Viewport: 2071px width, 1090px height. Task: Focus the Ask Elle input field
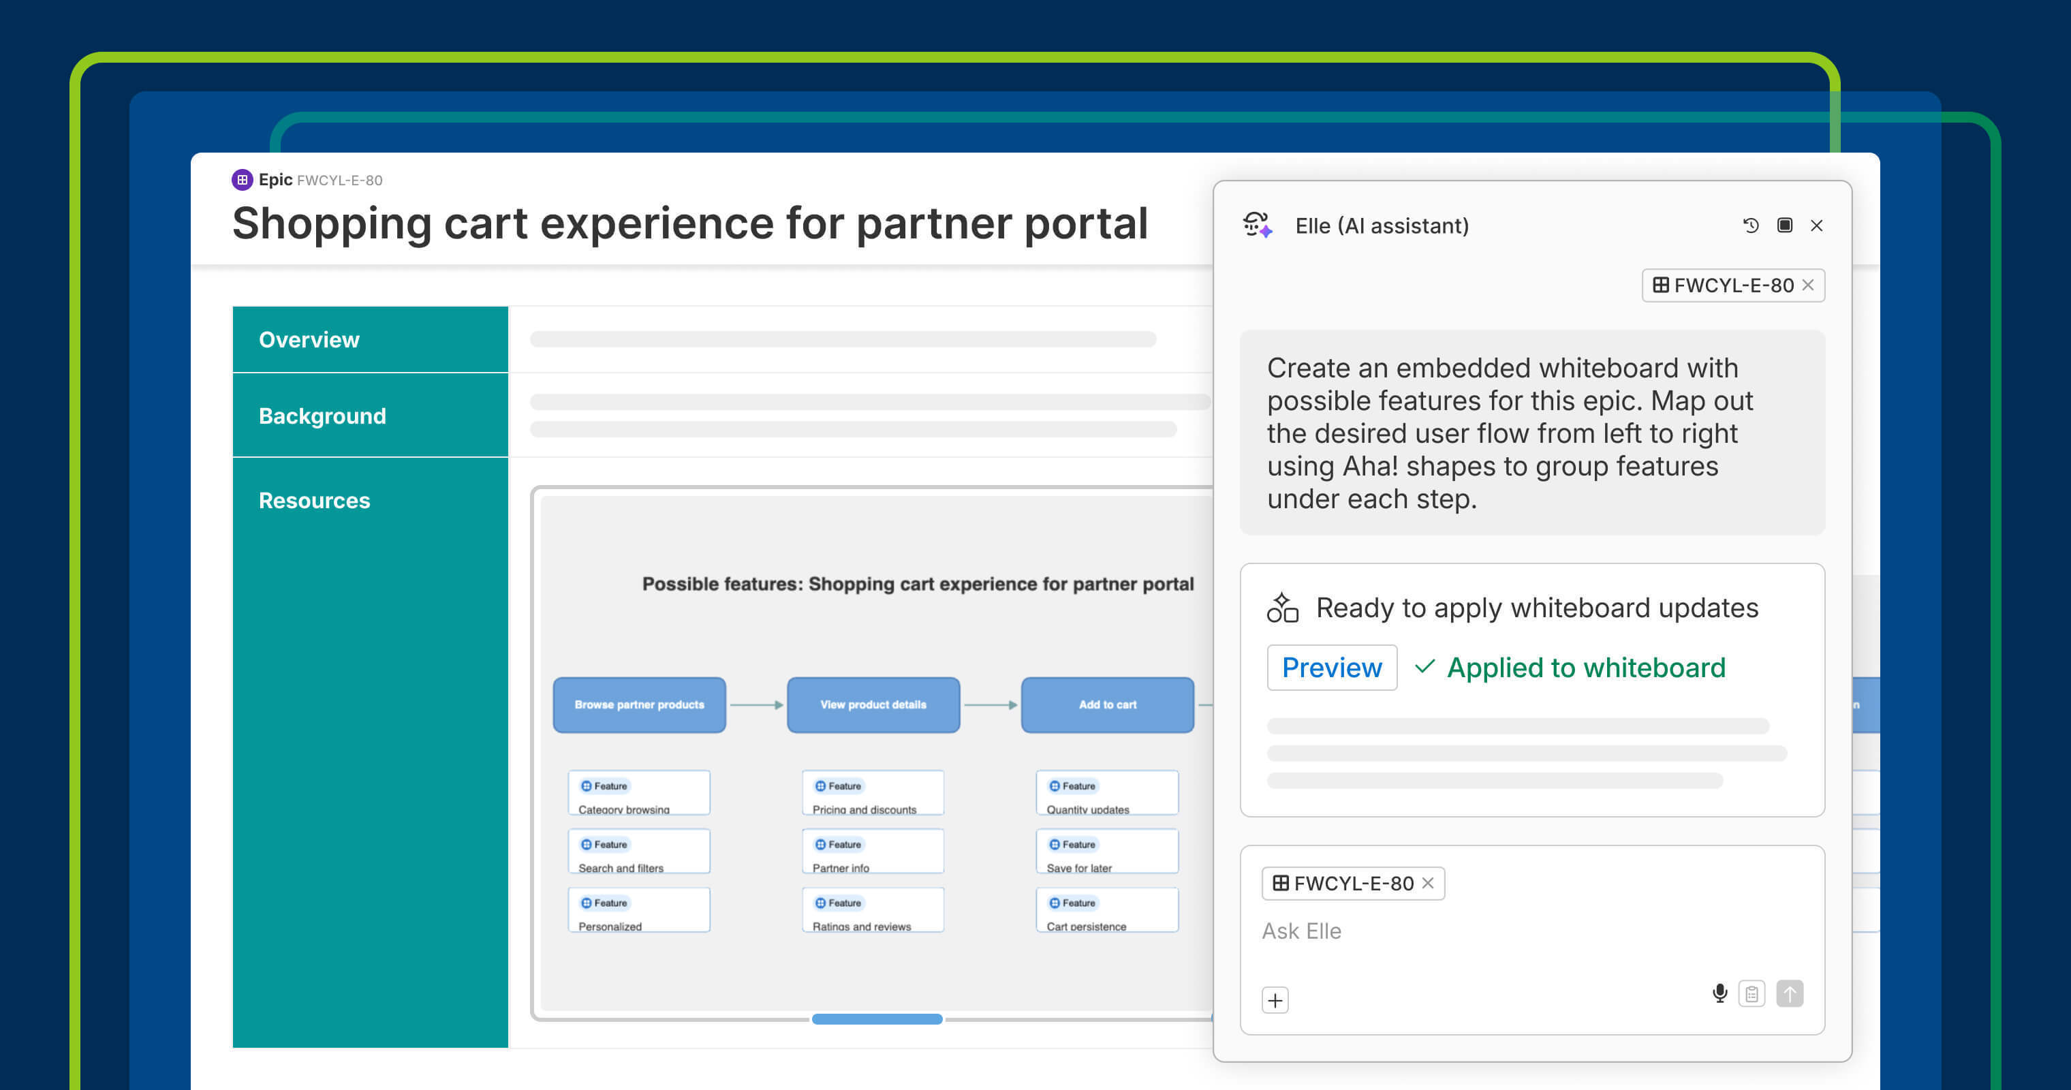(x=1532, y=931)
